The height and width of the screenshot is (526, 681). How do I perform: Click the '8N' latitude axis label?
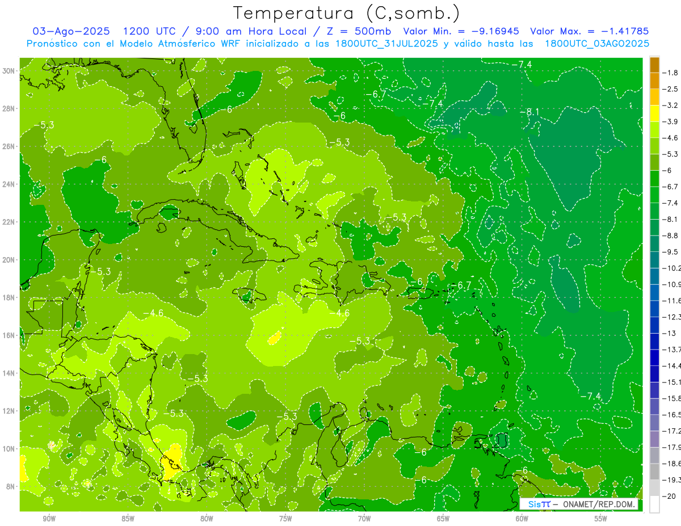click(11, 486)
